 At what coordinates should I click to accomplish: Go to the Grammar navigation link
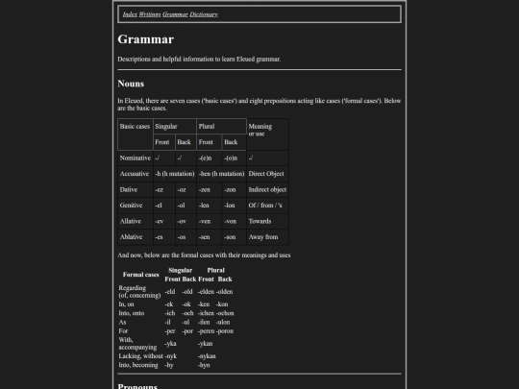(175, 14)
